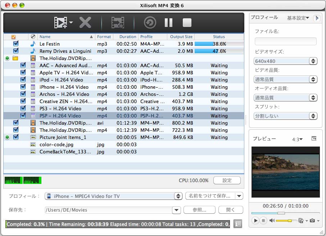The width and height of the screenshot is (326, 236).
Task: Click the Add Profile clip icon
Action: tap(118, 23)
